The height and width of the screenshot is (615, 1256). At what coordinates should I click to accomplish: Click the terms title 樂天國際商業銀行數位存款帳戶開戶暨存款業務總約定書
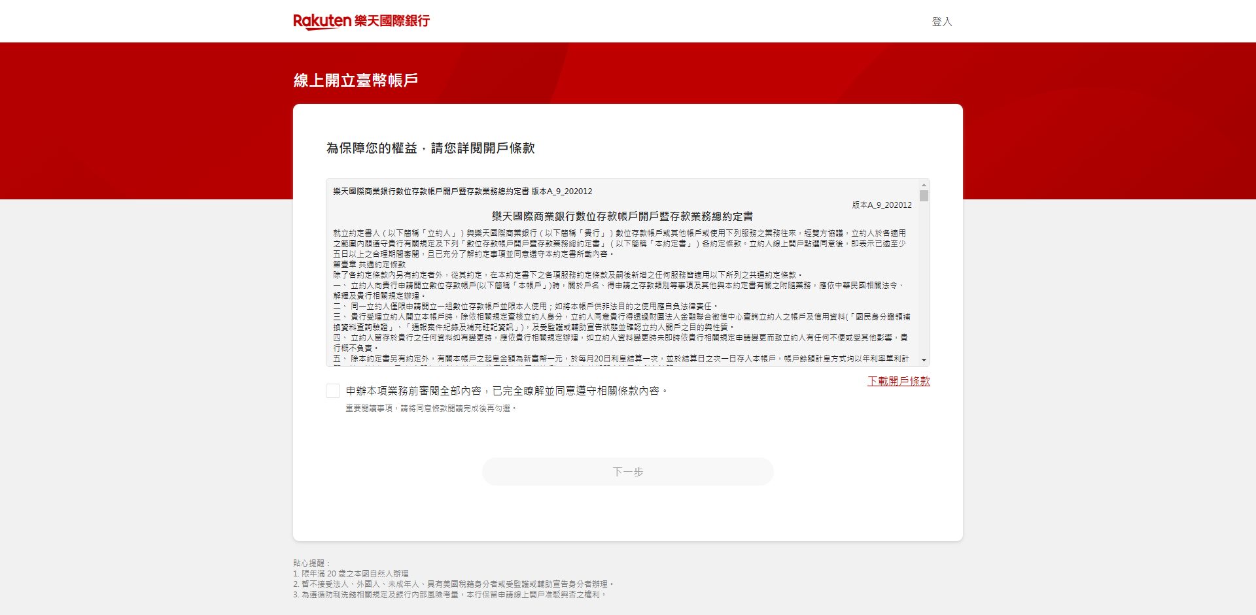click(x=622, y=216)
